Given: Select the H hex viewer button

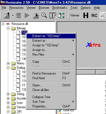Looking at the screenshot, I should tap(86, 15).
